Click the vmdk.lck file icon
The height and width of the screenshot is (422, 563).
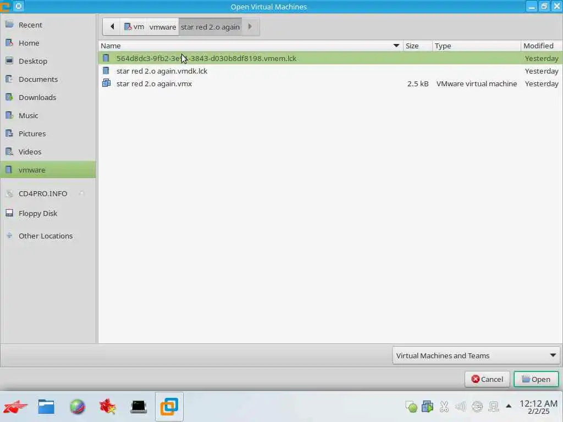106,71
